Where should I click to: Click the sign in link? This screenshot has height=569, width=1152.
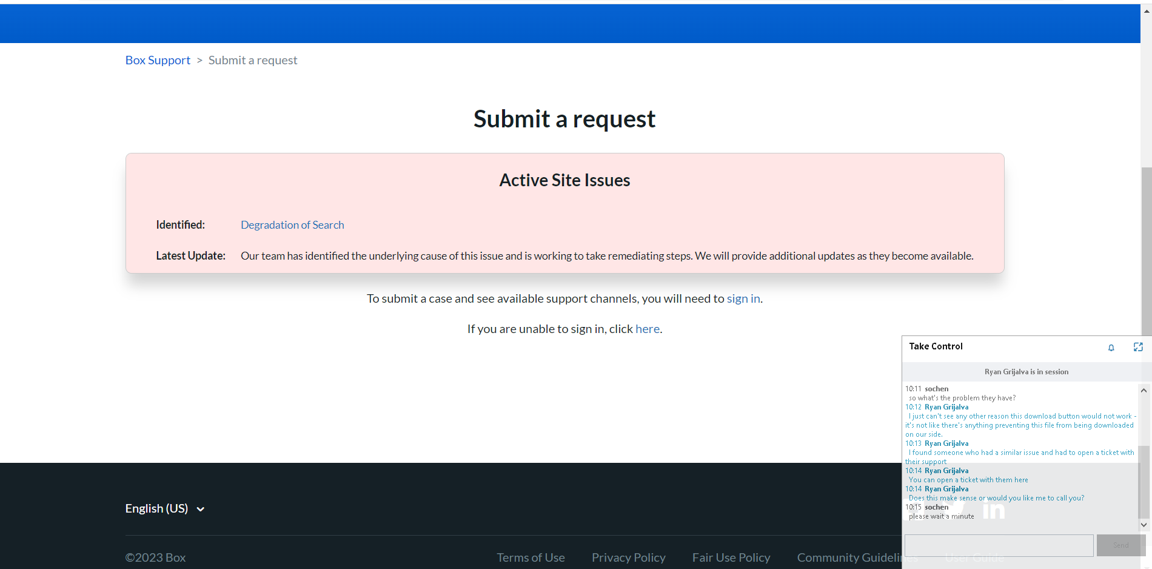[x=743, y=298]
